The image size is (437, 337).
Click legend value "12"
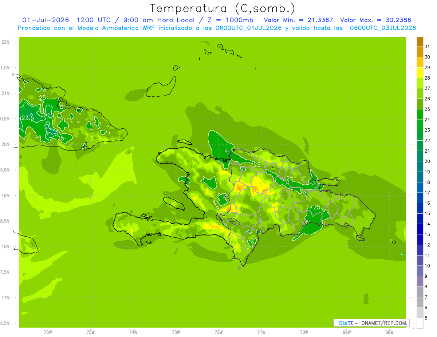(x=427, y=245)
